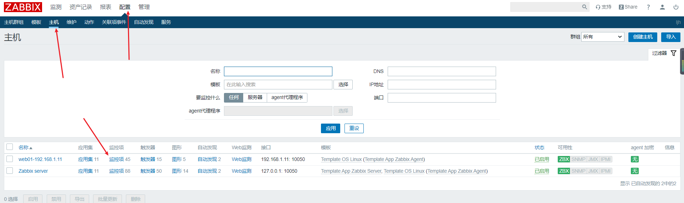Select the 服务器 monitoring option

[255, 98]
